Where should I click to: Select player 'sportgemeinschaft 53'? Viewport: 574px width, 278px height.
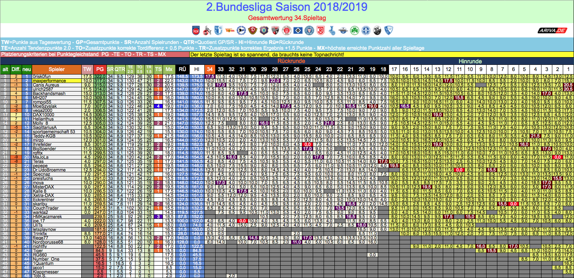(x=56, y=132)
